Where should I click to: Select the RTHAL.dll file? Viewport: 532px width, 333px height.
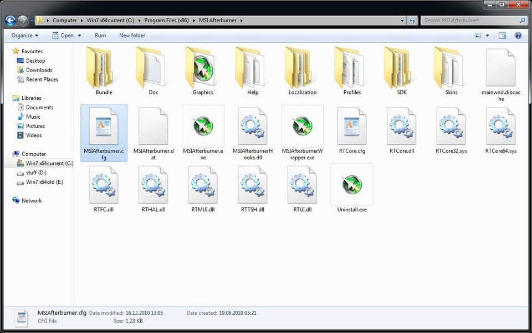pyautogui.click(x=154, y=184)
